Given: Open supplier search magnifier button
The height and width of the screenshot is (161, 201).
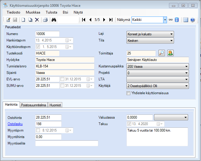Looking at the screenshot, I should [x=162, y=53].
